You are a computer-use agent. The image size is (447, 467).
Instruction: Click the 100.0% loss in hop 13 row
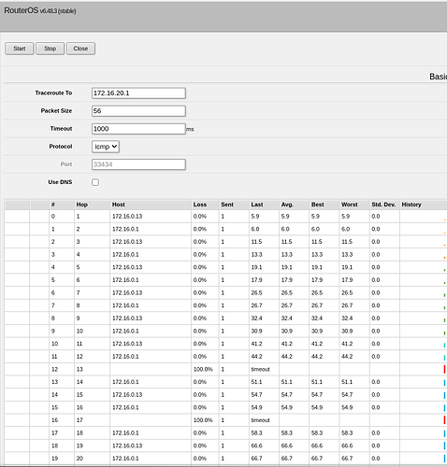pyautogui.click(x=203, y=370)
